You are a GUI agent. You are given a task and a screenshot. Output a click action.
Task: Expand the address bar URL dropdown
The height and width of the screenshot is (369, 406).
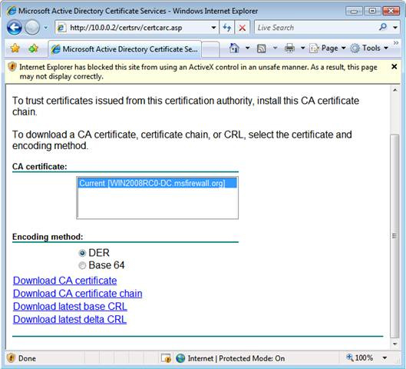(x=213, y=28)
